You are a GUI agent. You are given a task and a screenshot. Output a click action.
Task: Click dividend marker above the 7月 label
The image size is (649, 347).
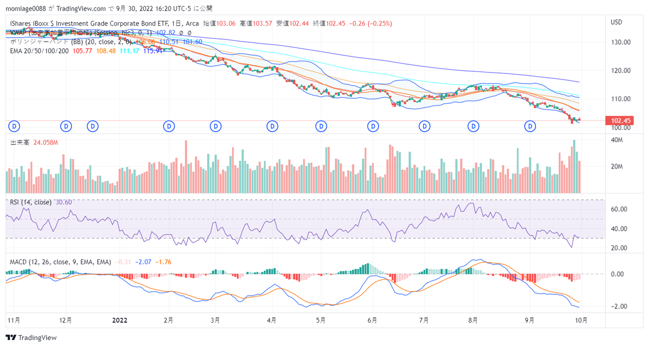tap(425, 126)
